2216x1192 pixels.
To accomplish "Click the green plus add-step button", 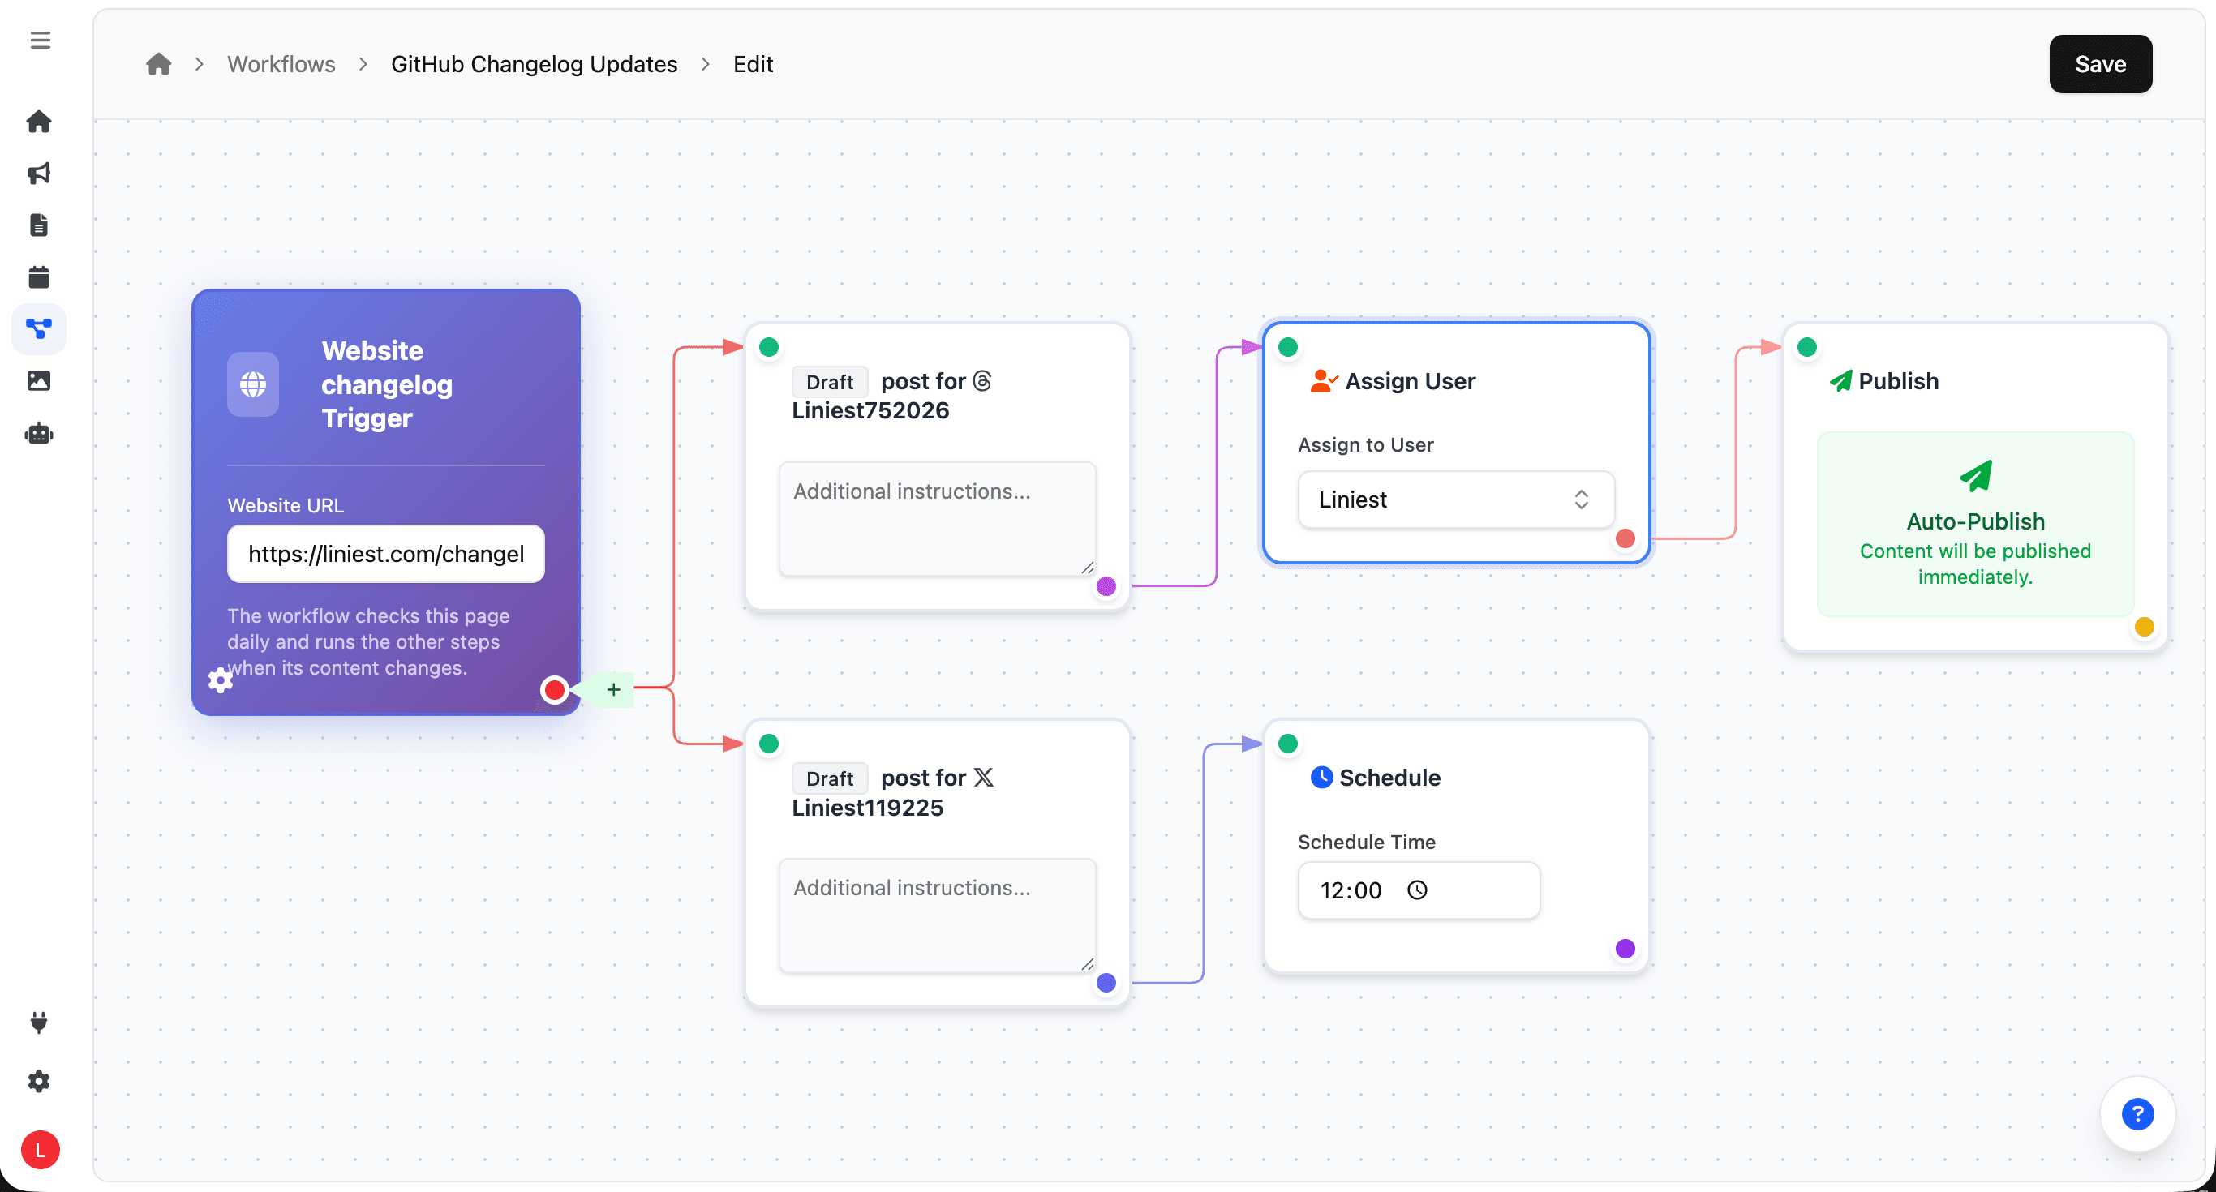I will click(613, 690).
